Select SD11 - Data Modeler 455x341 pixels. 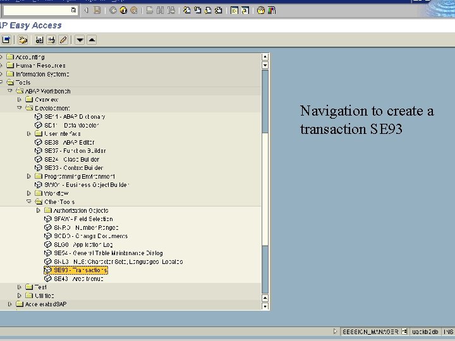point(71,125)
